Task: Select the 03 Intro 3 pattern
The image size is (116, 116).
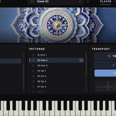Action: [57, 66]
